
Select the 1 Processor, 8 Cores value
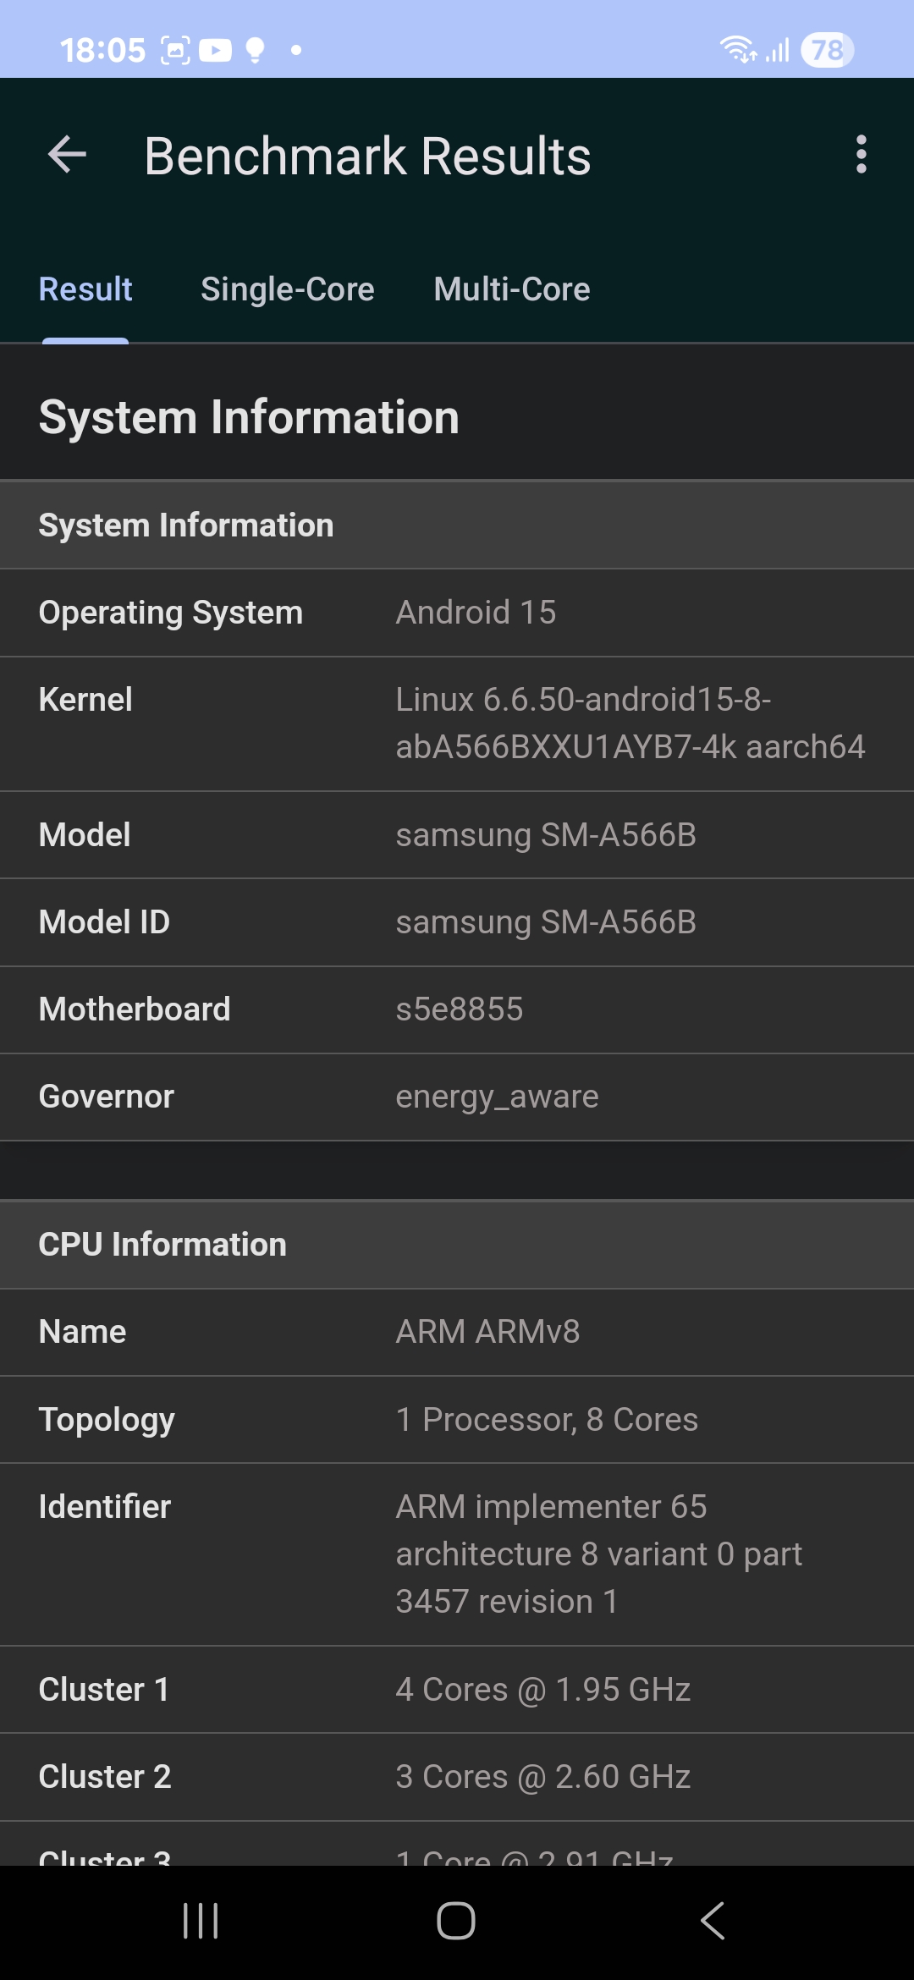(x=548, y=1420)
